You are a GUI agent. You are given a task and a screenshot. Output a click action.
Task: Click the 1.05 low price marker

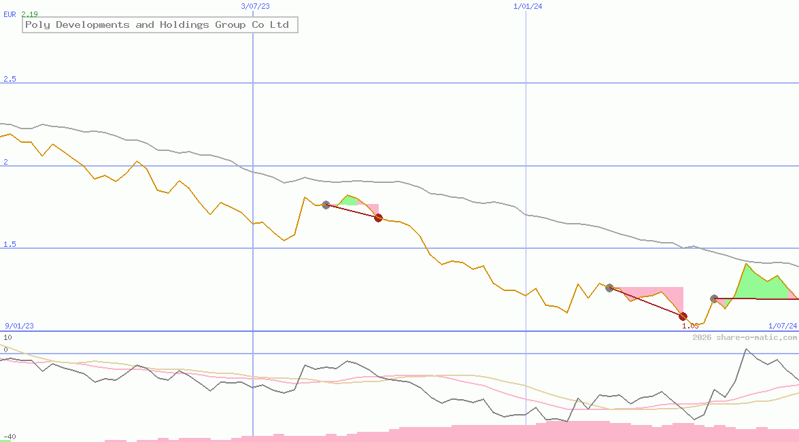point(691,326)
